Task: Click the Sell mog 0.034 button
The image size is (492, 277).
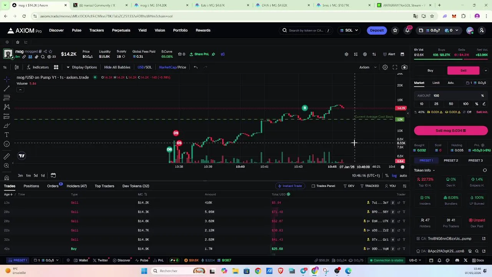Action: tap(451, 131)
